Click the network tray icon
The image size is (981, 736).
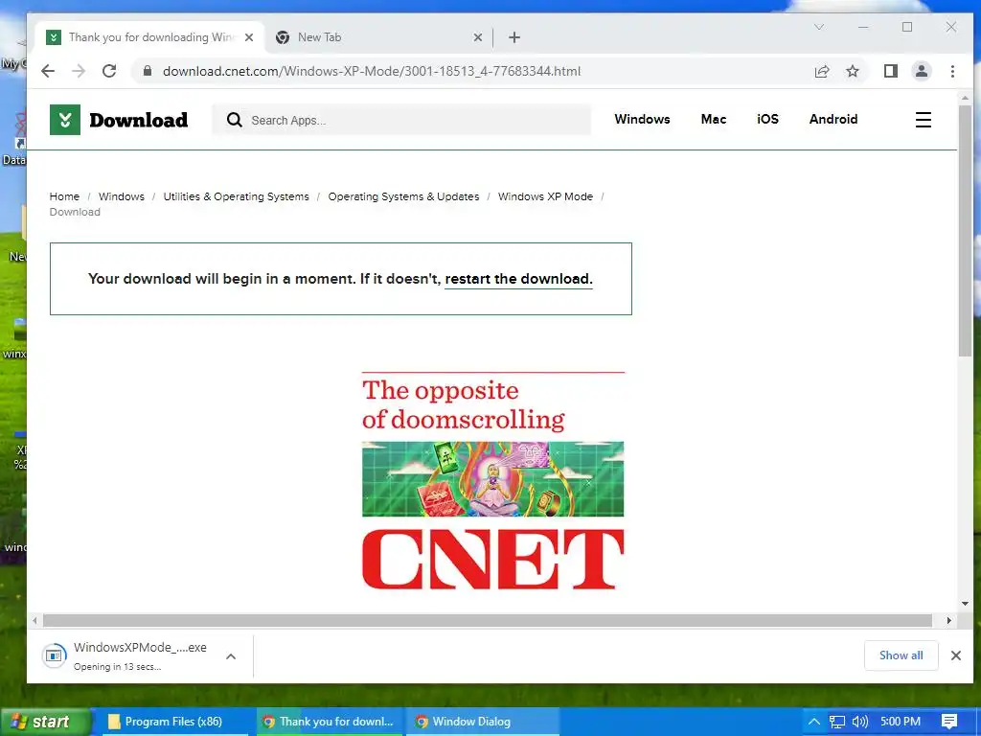pos(837,722)
